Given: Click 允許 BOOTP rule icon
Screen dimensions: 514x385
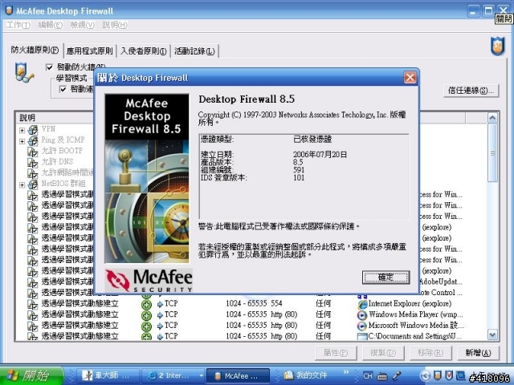Looking at the screenshot, I should (x=32, y=152).
